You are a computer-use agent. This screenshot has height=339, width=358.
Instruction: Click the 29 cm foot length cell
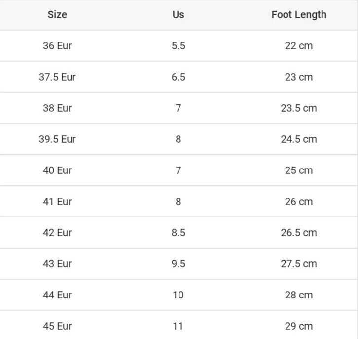coord(299,326)
